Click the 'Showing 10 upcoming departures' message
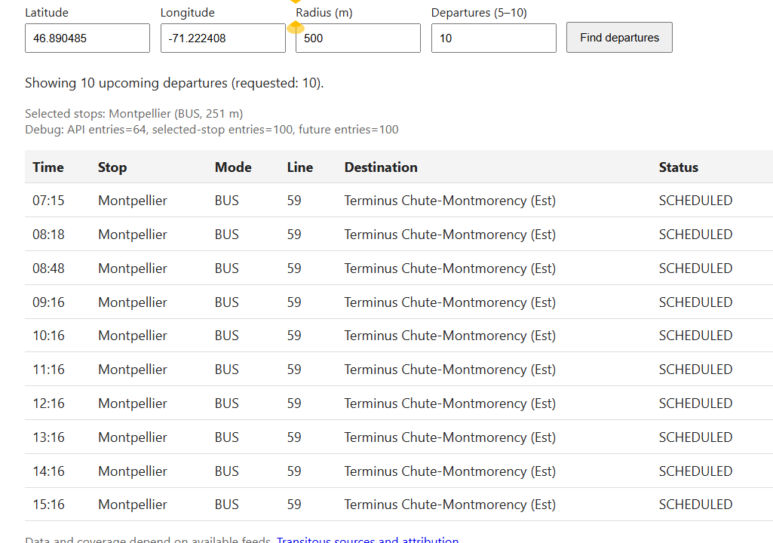This screenshot has width=773, height=543. pos(174,83)
